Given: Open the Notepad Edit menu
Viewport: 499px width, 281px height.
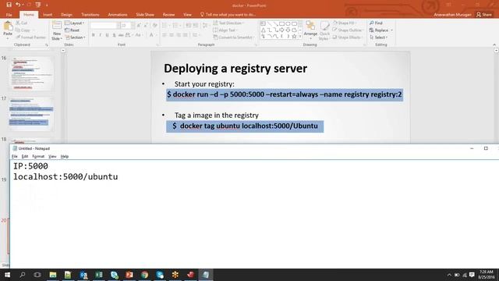Looking at the screenshot, I should [x=25, y=156].
